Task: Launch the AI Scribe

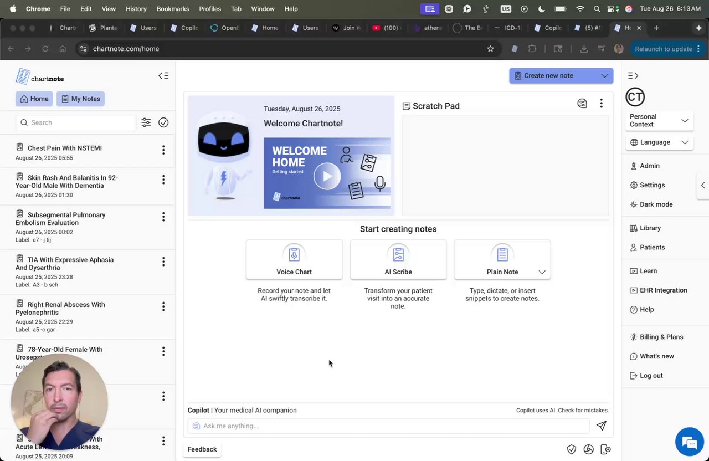Action: 398,260
